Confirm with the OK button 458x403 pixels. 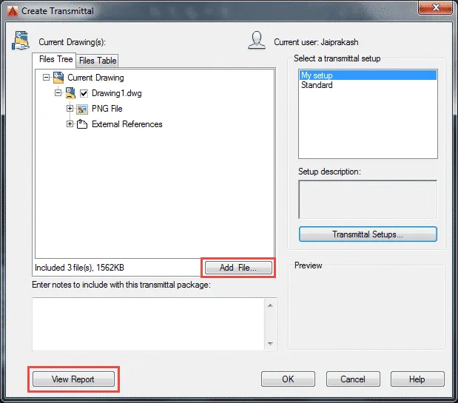[288, 379]
